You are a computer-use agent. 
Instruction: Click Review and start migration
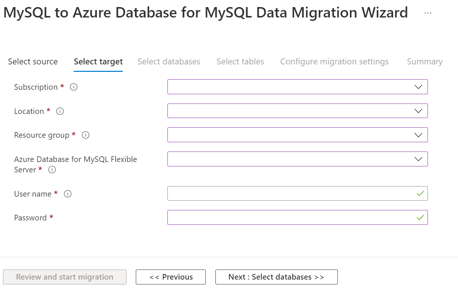[65, 277]
